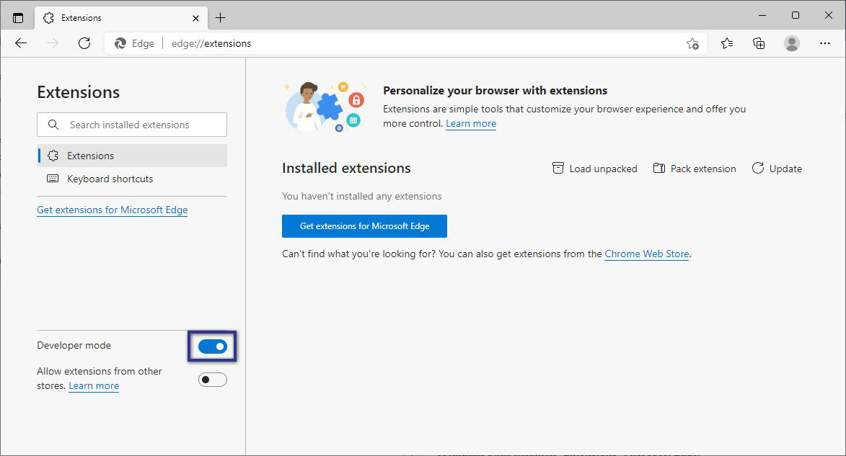Screen dimensions: 846x456
Task: Open the Favorites star in the address bar
Action: [726, 43]
